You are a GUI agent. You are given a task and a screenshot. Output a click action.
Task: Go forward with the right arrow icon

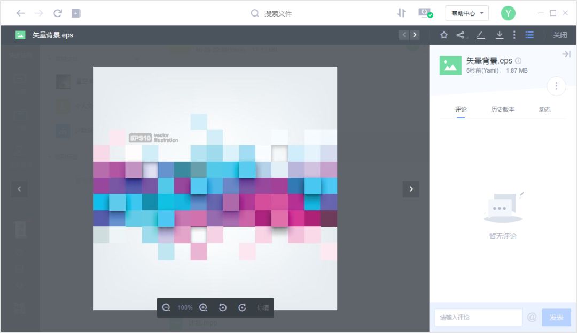coord(38,13)
